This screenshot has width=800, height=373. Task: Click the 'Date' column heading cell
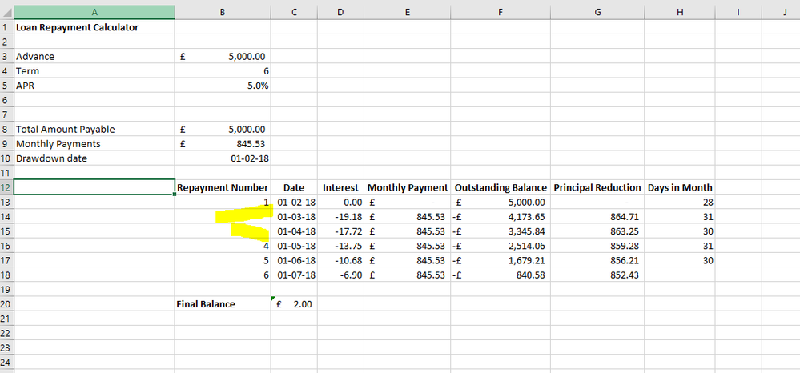pos(294,187)
